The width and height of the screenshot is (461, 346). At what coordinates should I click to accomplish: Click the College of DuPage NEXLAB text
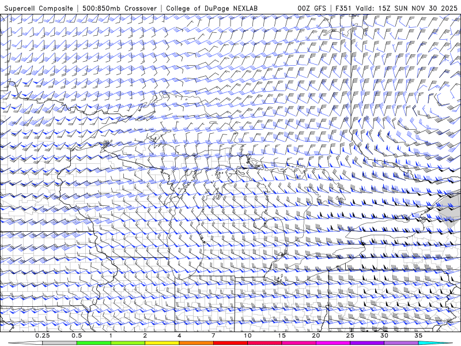coord(212,8)
